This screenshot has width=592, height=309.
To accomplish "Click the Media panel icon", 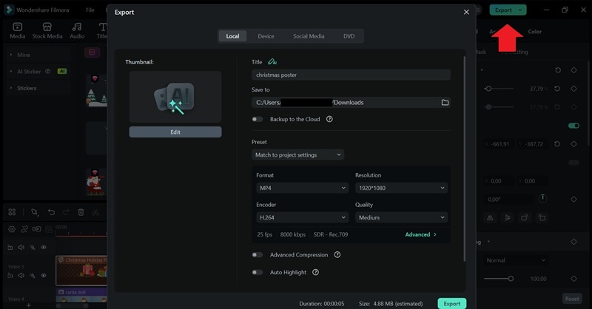I will 17,30.
